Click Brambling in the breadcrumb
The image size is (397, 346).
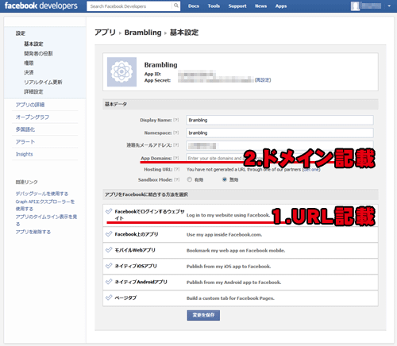click(143, 33)
